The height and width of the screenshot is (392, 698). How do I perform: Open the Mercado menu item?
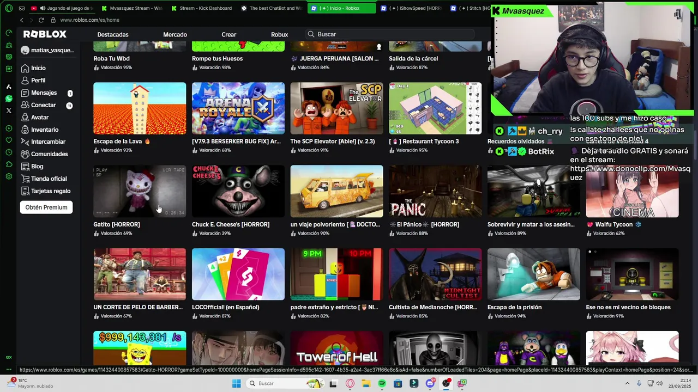(x=175, y=34)
